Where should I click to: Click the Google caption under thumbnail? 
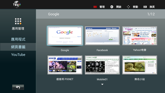(x=65, y=50)
